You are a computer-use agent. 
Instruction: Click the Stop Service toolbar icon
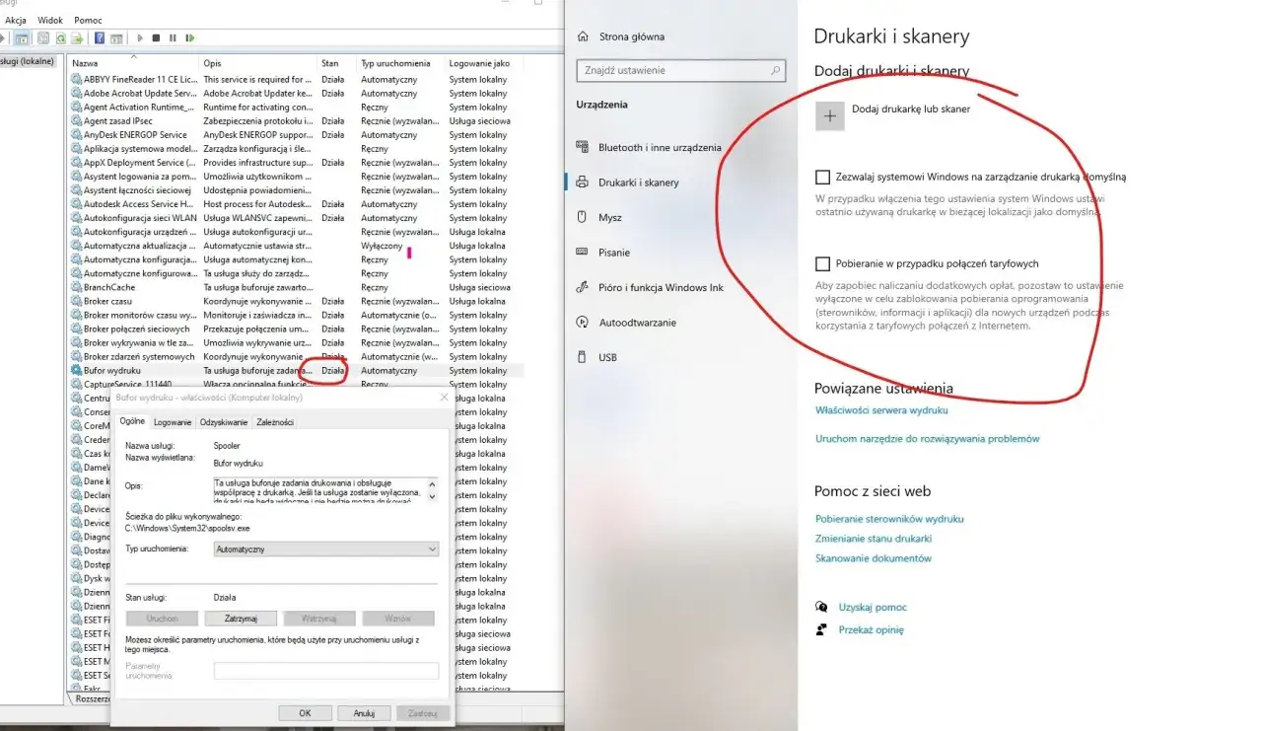click(156, 38)
